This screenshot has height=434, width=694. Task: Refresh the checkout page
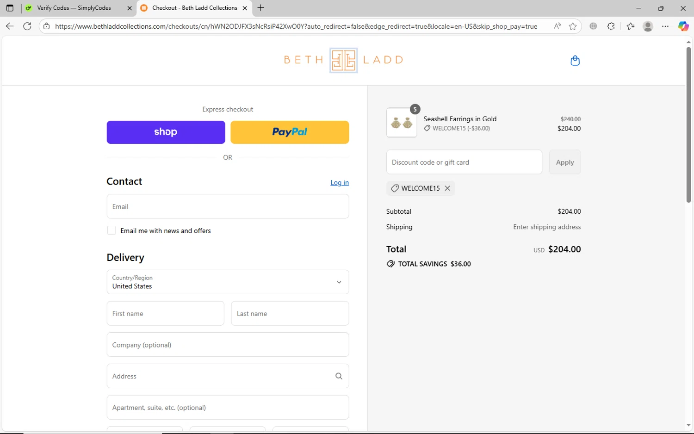pyautogui.click(x=27, y=26)
